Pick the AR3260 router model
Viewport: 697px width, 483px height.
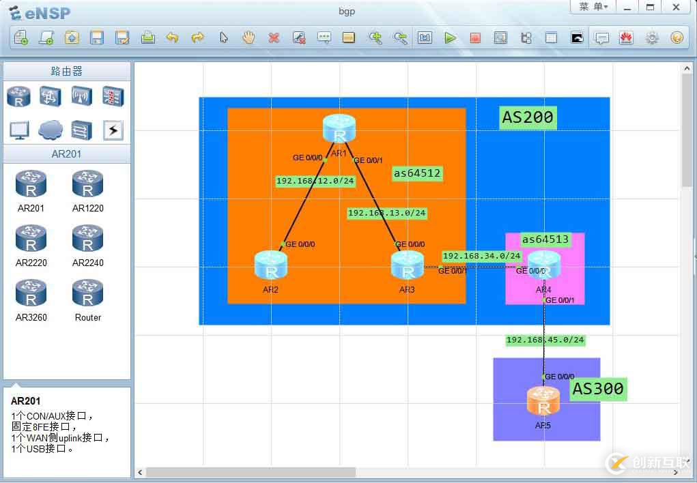[x=31, y=300]
